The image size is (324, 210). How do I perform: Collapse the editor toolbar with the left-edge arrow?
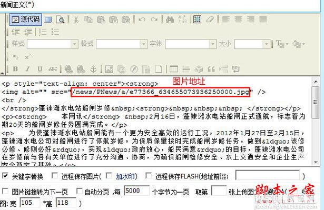point(2,73)
